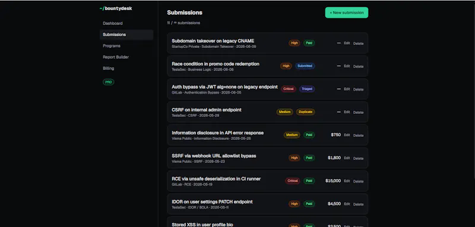Click Critical badge on RCE row
Viewport: 475px width, 227px height.
point(293,181)
